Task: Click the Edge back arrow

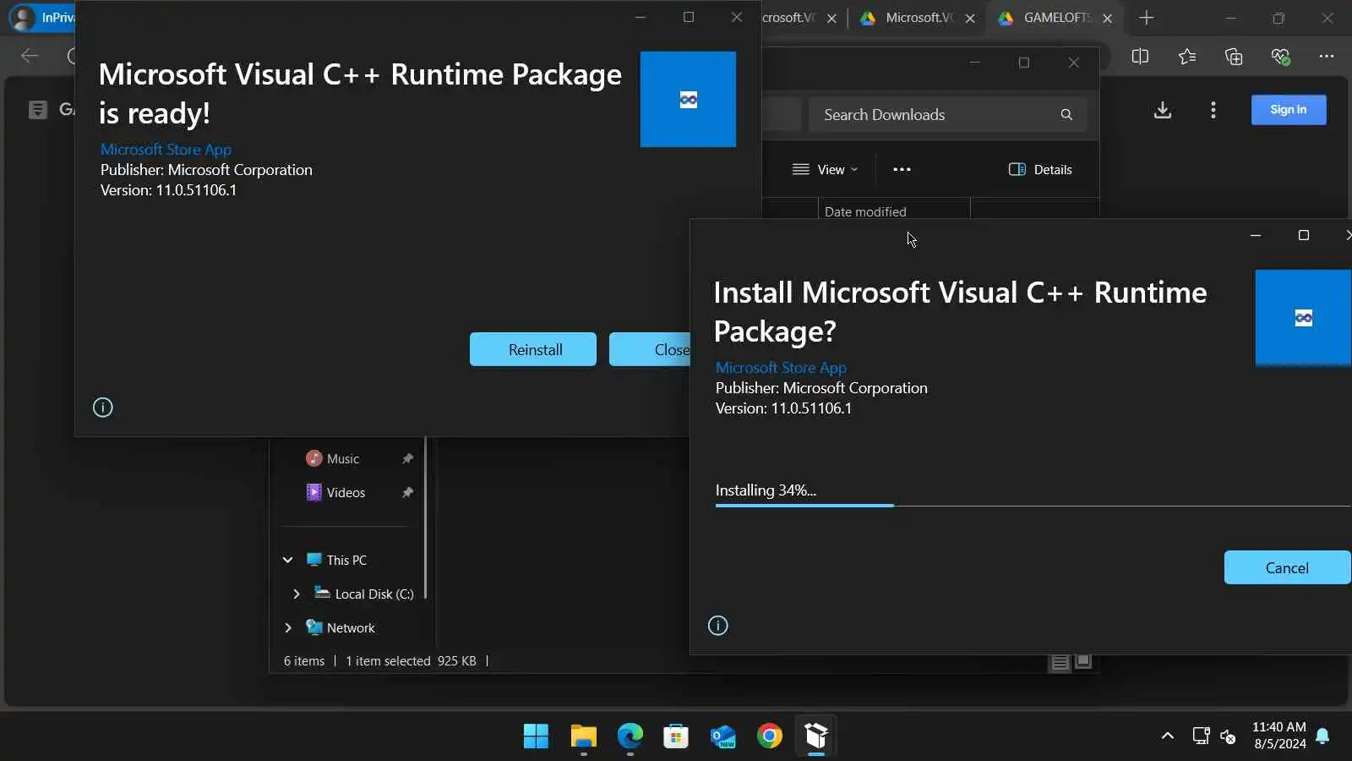Action: pyautogui.click(x=30, y=56)
